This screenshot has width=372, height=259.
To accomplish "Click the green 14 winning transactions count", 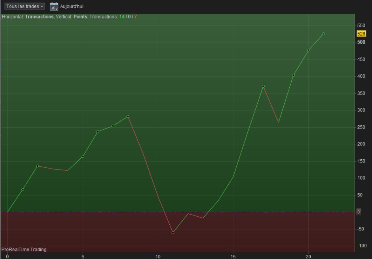I will click(x=122, y=17).
